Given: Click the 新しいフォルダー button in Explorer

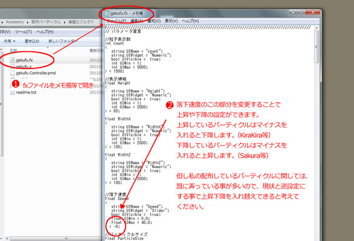Looking at the screenshot, I should [x=63, y=41].
